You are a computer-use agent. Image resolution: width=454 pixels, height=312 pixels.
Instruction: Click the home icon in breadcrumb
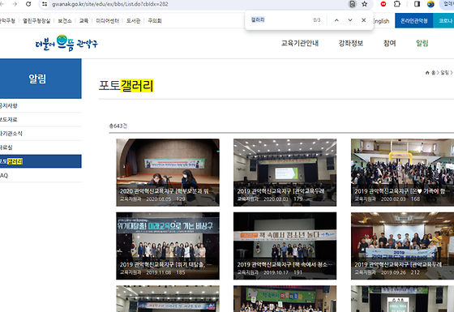click(427, 73)
